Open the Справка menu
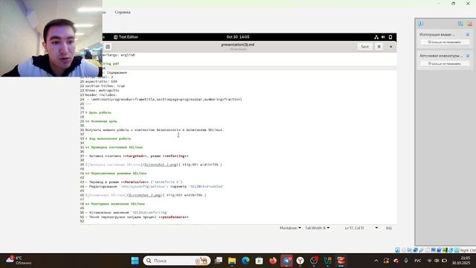 coord(123,12)
